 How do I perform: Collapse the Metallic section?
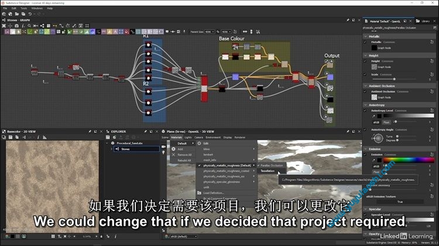(366, 36)
